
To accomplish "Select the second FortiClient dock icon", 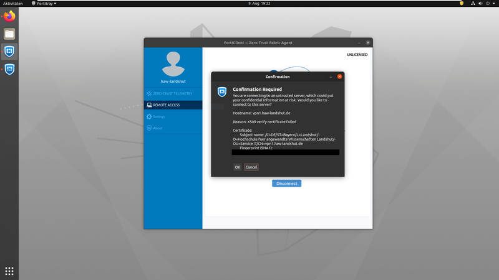I will click(x=9, y=68).
